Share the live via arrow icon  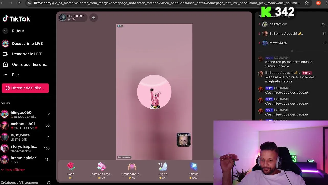pyautogui.click(x=94, y=17)
